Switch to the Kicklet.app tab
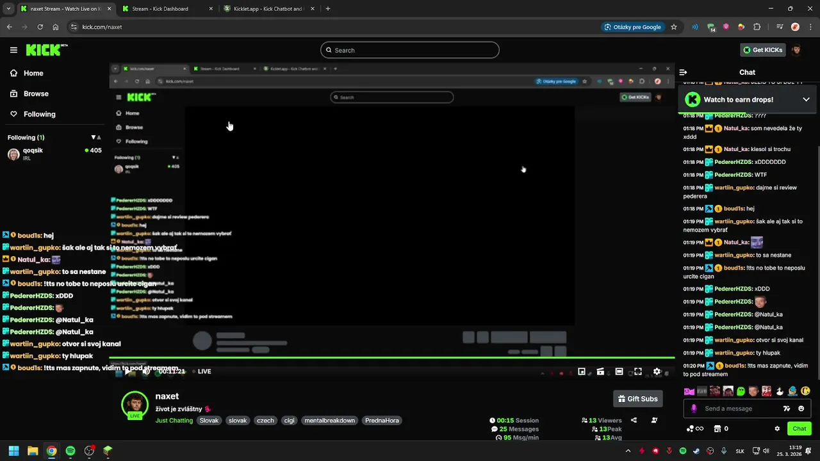This screenshot has height=461, width=820. pos(268,9)
